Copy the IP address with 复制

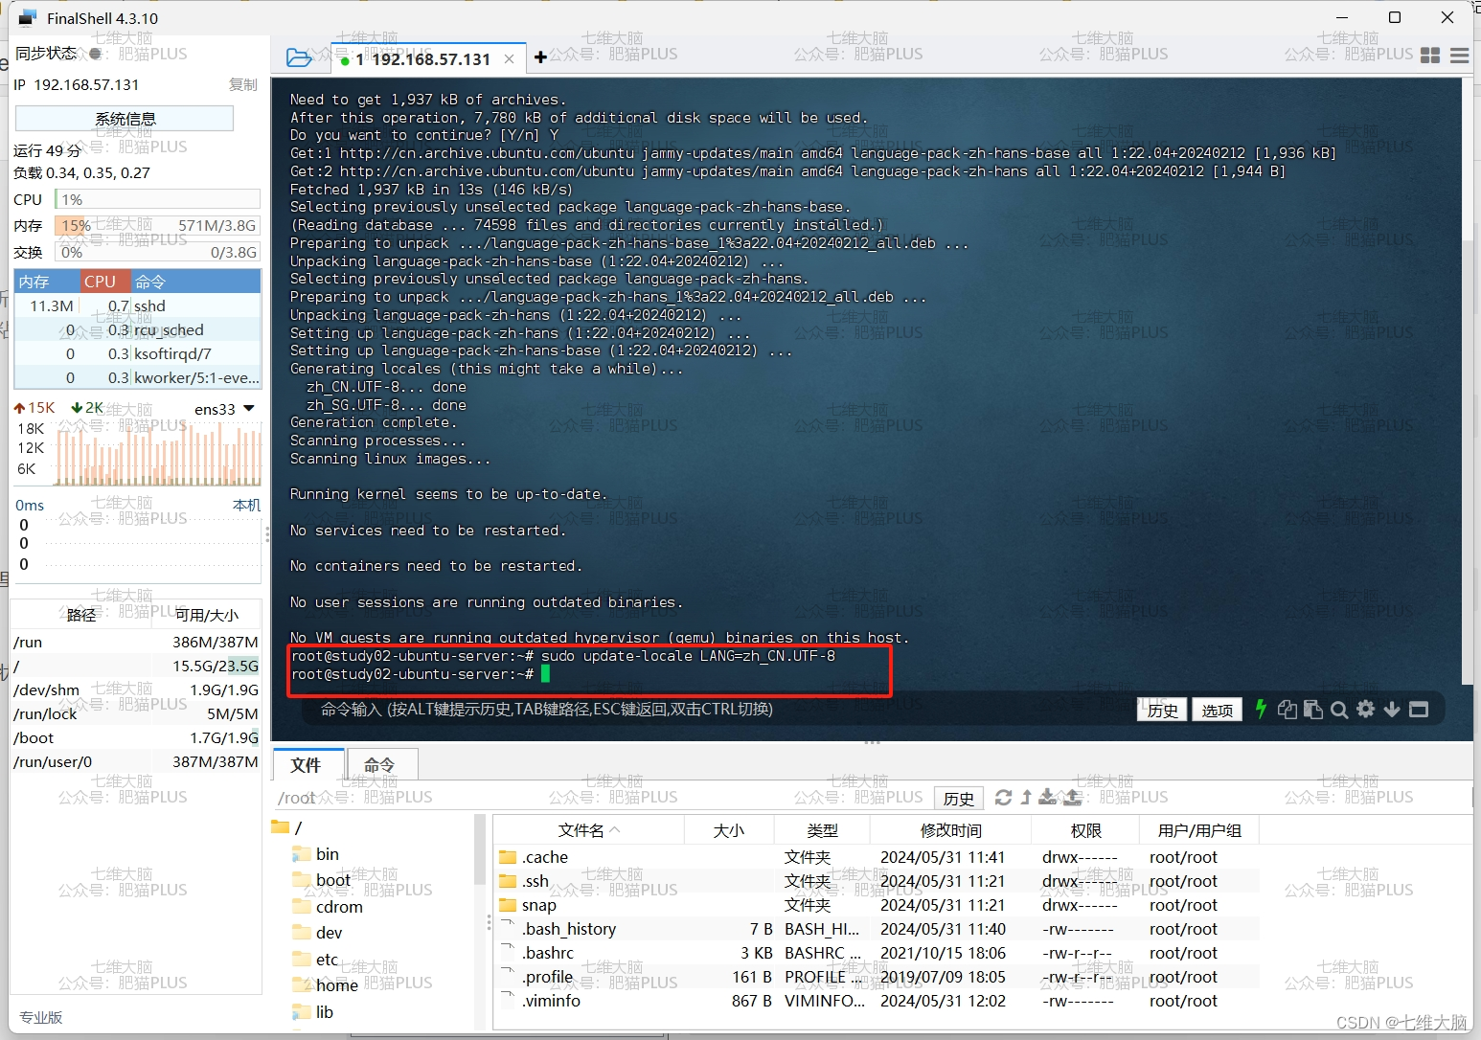point(243,84)
